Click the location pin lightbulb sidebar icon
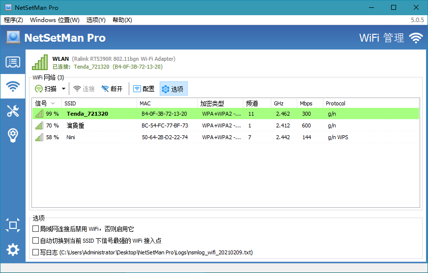Image resolution: width=428 pixels, height=273 pixels. click(x=13, y=135)
